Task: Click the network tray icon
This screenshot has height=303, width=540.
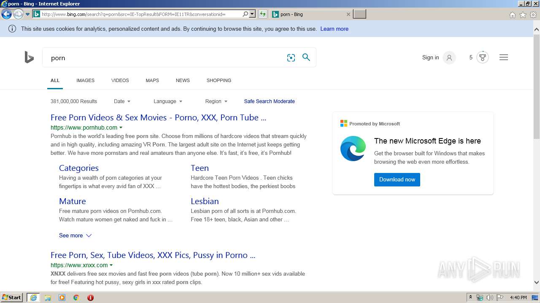Action: (x=480, y=298)
